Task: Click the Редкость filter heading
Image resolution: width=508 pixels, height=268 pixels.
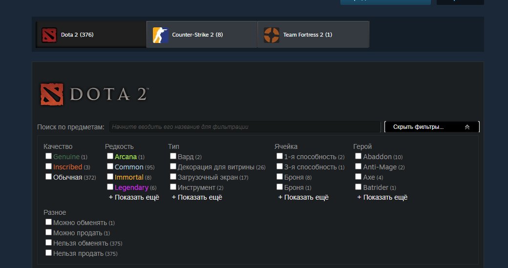Action: [119, 146]
